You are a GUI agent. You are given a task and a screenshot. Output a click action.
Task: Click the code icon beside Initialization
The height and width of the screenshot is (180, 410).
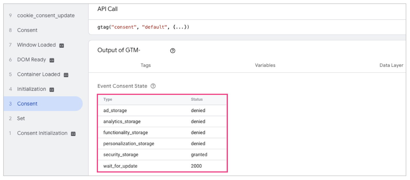coord(52,89)
